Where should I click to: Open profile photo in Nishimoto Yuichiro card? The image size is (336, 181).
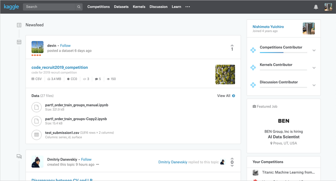tap(308, 29)
